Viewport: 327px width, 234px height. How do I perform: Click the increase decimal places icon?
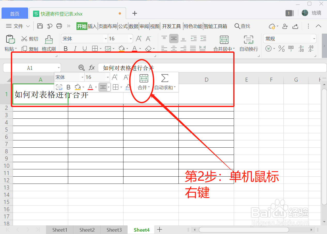(x=301, y=49)
